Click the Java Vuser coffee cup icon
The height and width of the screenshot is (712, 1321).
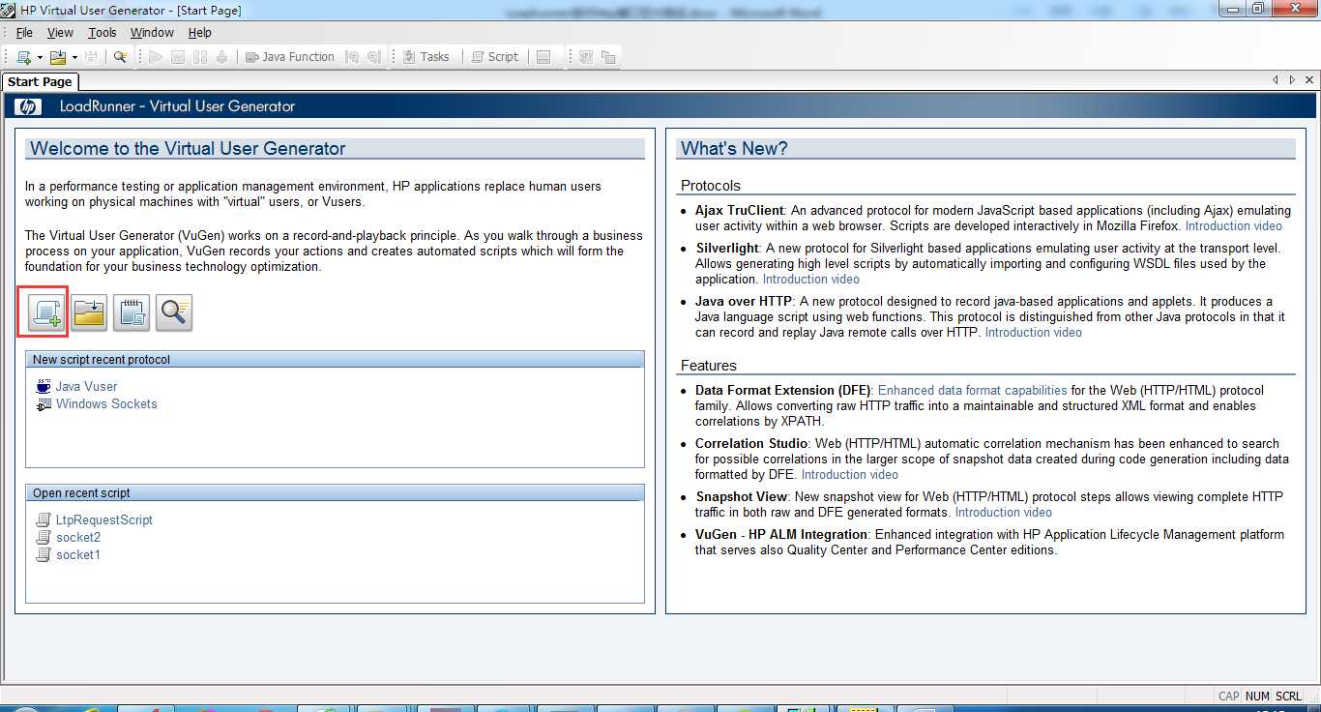pyautogui.click(x=44, y=386)
